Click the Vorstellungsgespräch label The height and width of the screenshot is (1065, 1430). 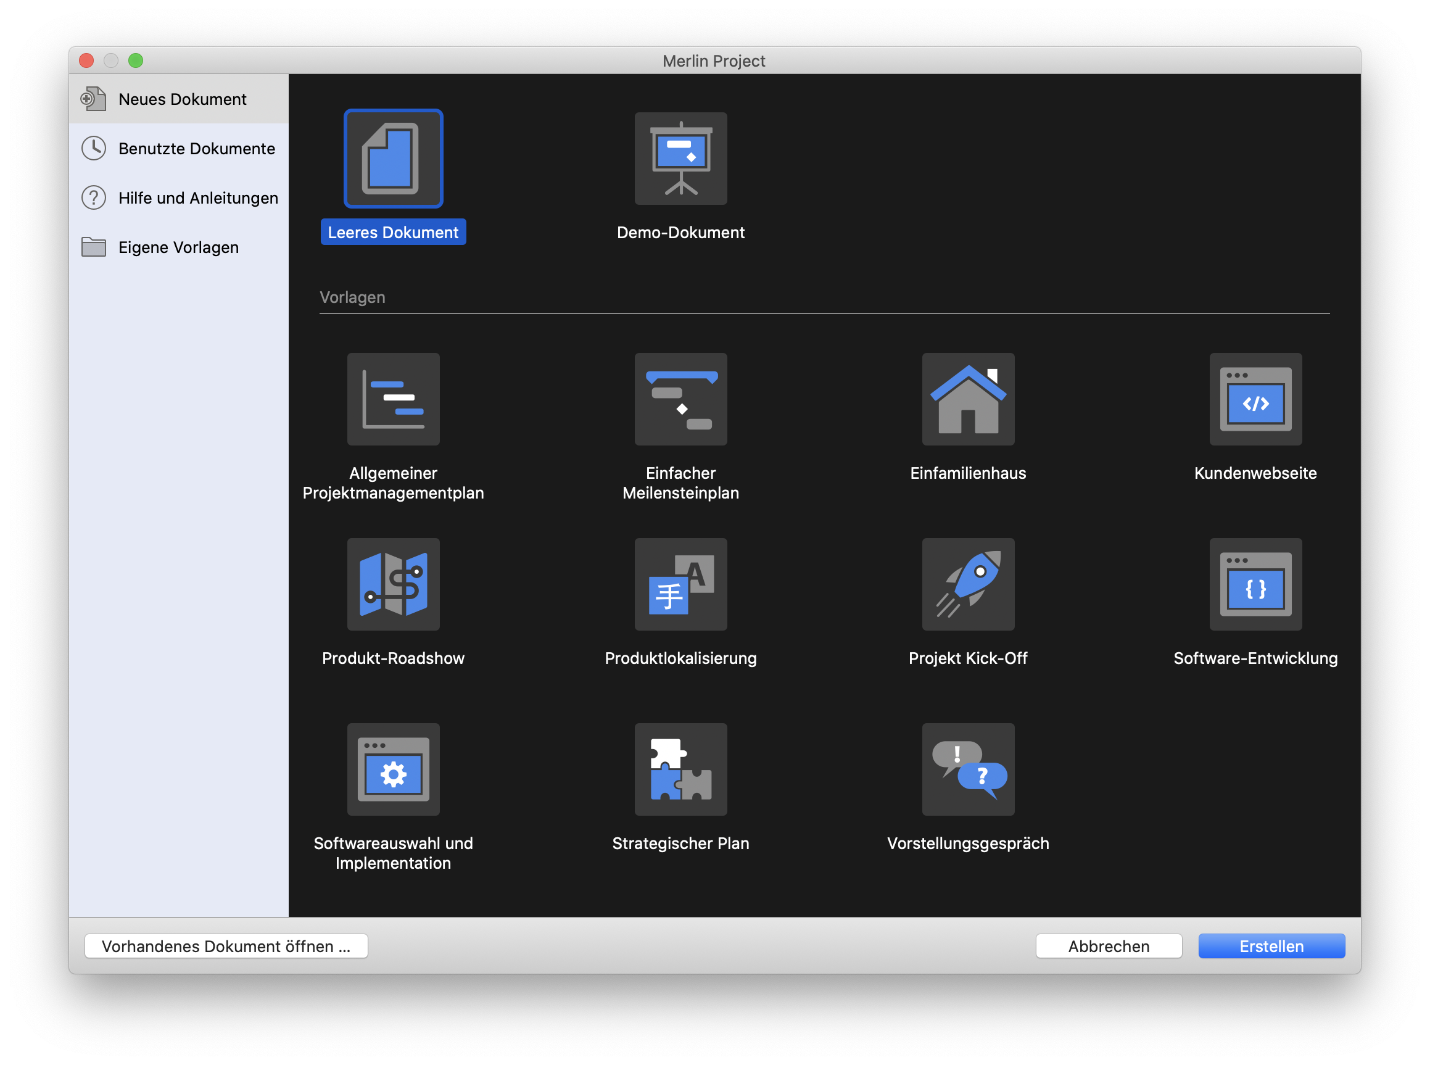968,843
